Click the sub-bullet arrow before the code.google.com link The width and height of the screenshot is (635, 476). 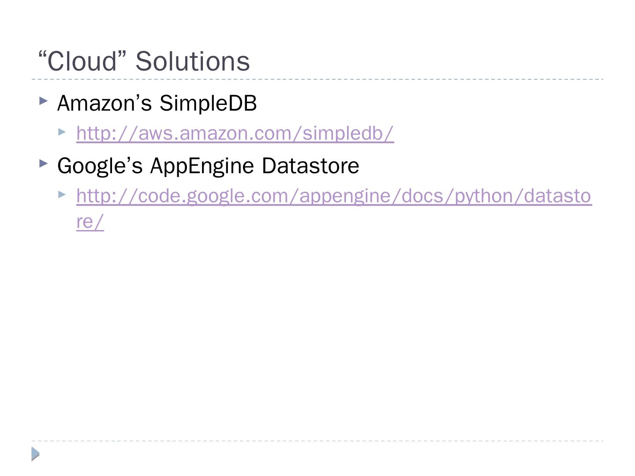coord(62,194)
